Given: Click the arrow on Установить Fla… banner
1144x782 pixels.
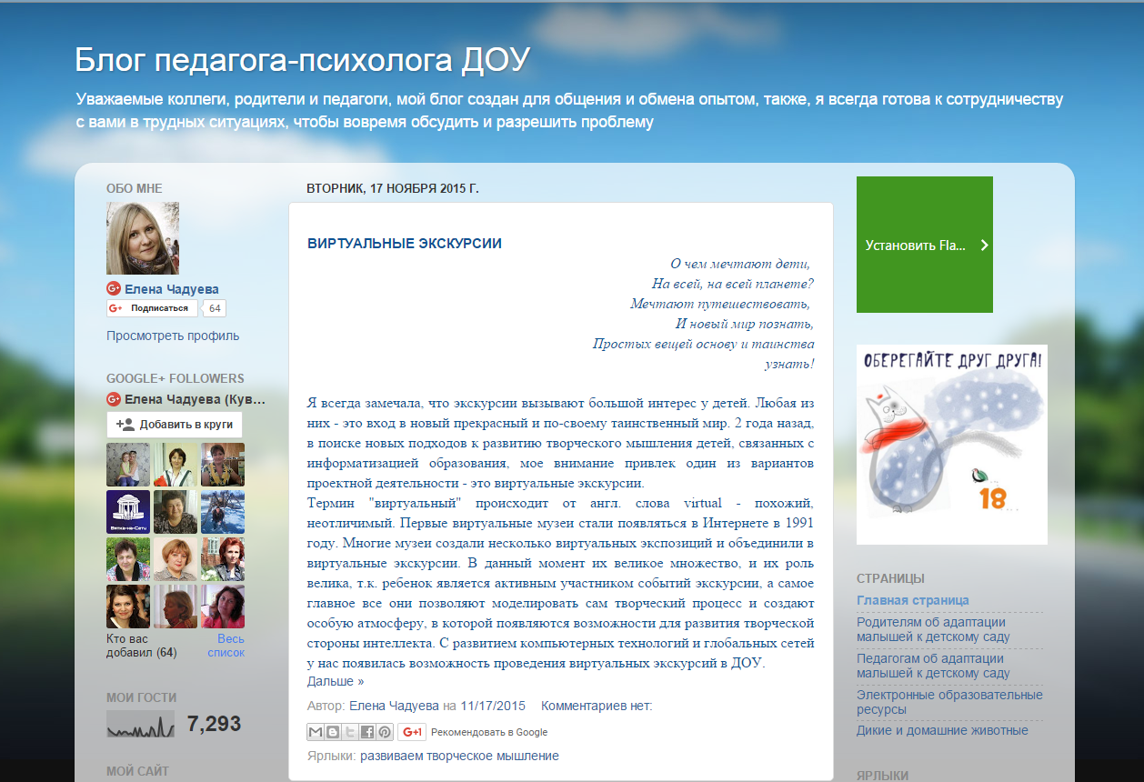Looking at the screenshot, I should coord(984,245).
